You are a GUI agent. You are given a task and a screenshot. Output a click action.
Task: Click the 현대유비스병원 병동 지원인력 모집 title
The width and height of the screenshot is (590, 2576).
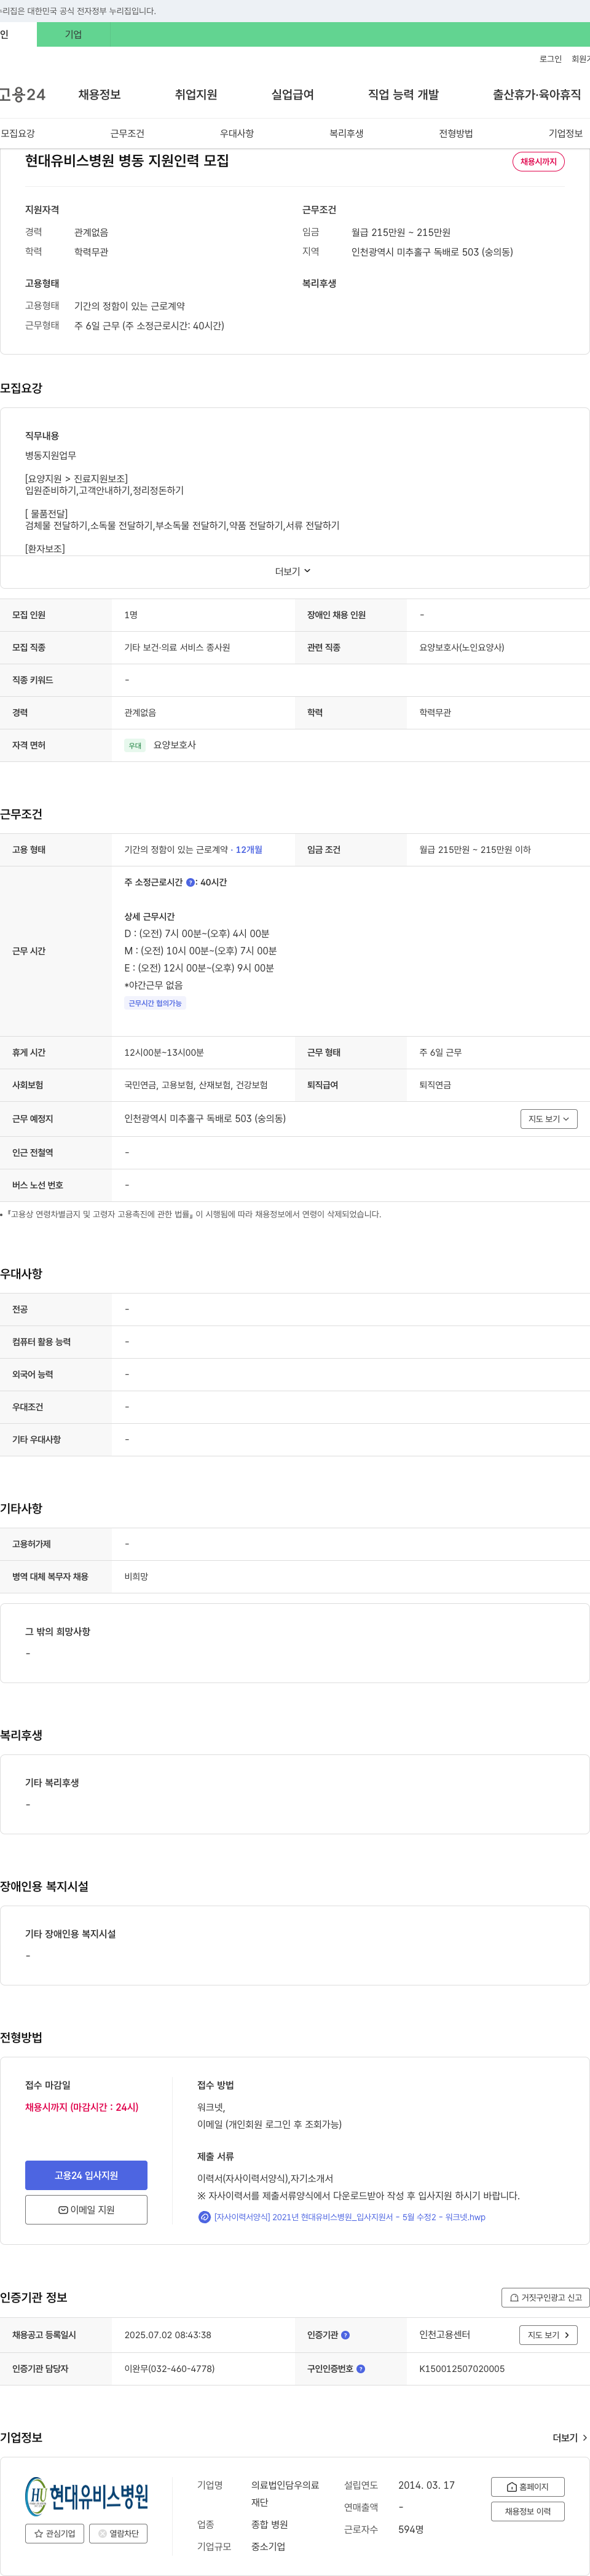coord(127,161)
